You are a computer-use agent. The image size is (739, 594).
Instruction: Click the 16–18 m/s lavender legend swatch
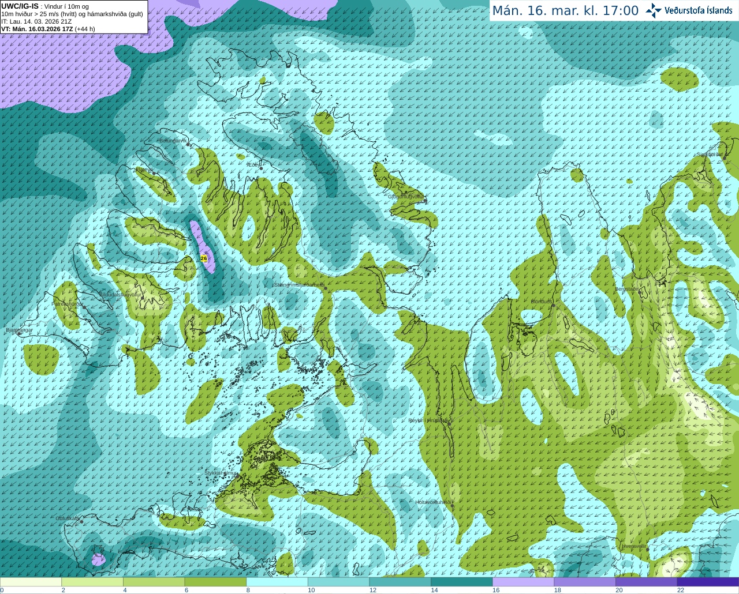[523, 582]
